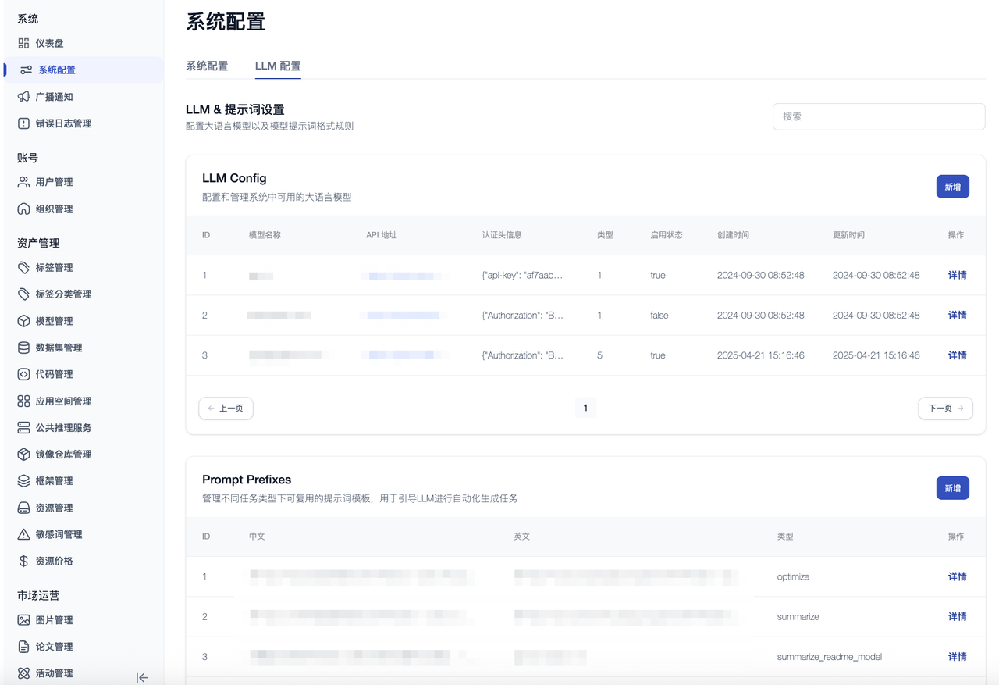Click the cube icon for 模型管理

click(23, 321)
